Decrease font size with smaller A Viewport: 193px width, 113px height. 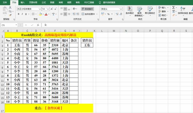pyautogui.click(x=55, y=9)
